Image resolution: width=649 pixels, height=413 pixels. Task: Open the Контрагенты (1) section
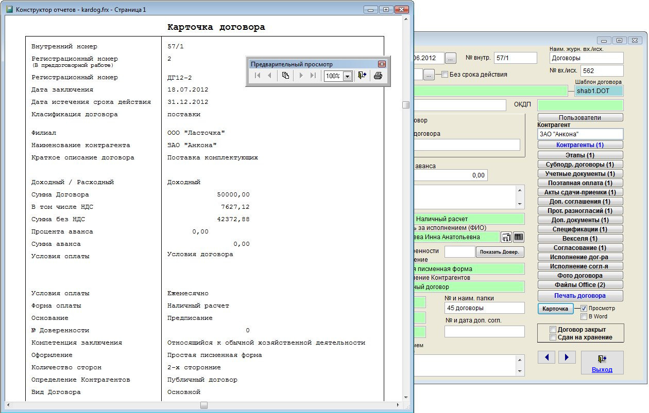pyautogui.click(x=580, y=145)
